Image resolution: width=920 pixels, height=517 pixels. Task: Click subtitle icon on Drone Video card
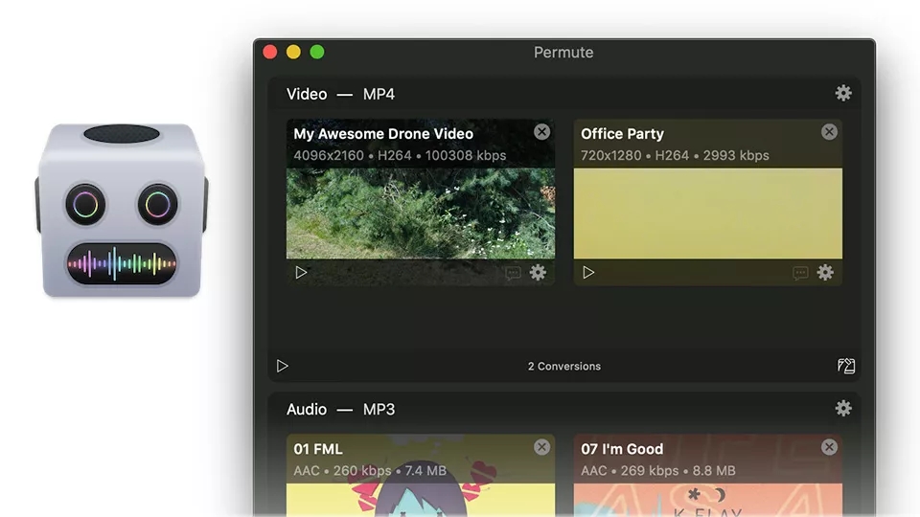pos(513,273)
